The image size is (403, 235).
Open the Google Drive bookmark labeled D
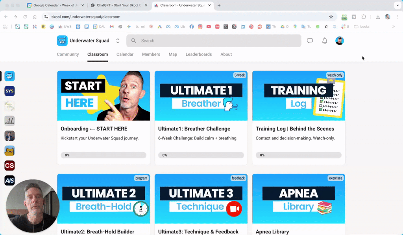[x=284, y=27]
